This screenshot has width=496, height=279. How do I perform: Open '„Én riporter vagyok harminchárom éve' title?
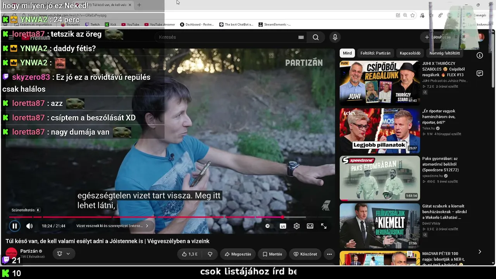coord(439,117)
